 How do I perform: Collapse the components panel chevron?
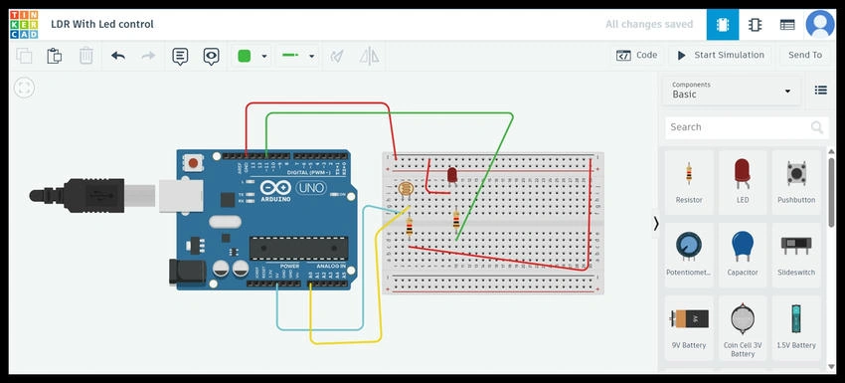656,223
